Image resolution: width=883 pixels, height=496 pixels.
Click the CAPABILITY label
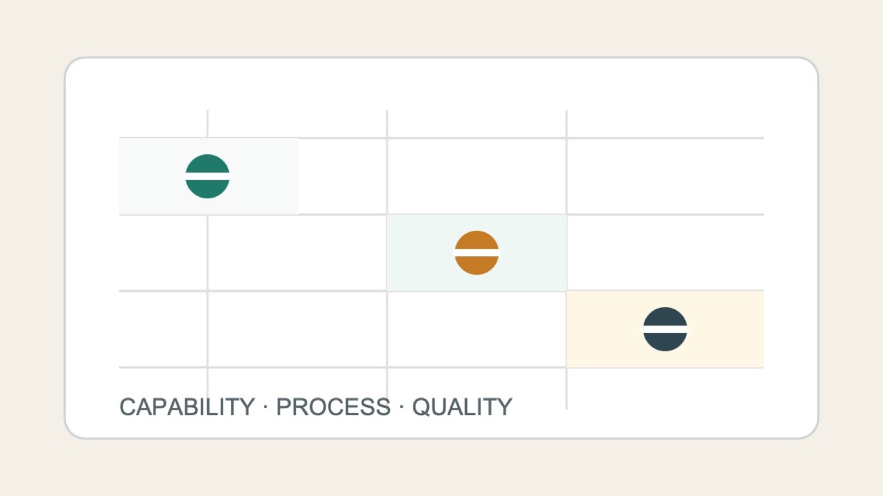(x=187, y=407)
